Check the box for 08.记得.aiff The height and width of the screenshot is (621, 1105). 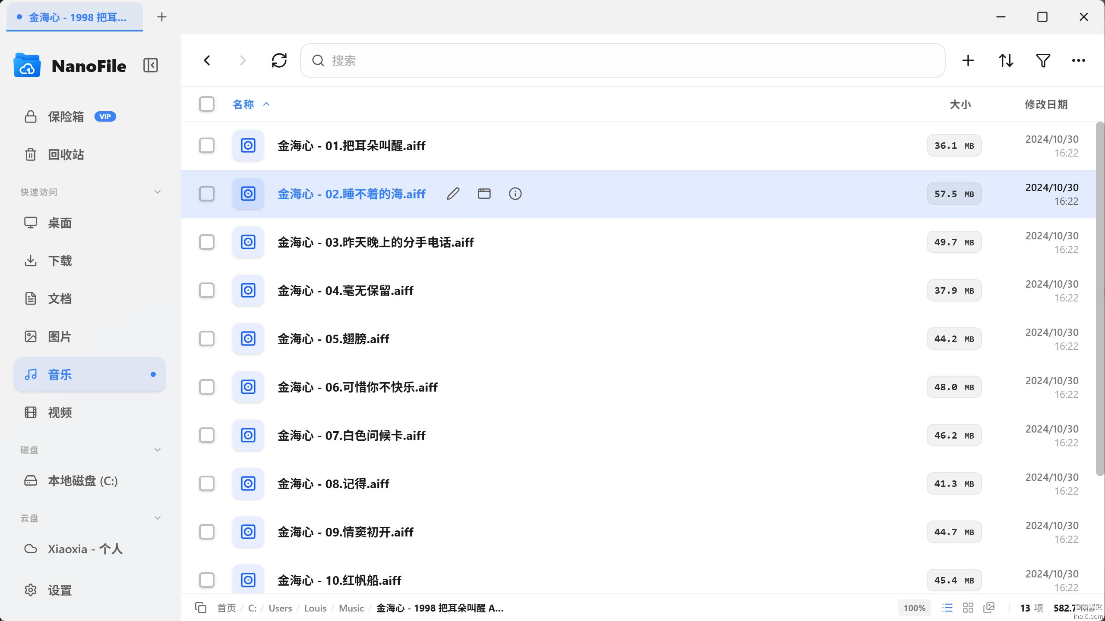pos(207,483)
